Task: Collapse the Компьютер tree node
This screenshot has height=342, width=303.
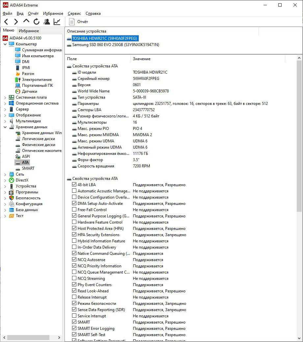Action: (x=5, y=44)
